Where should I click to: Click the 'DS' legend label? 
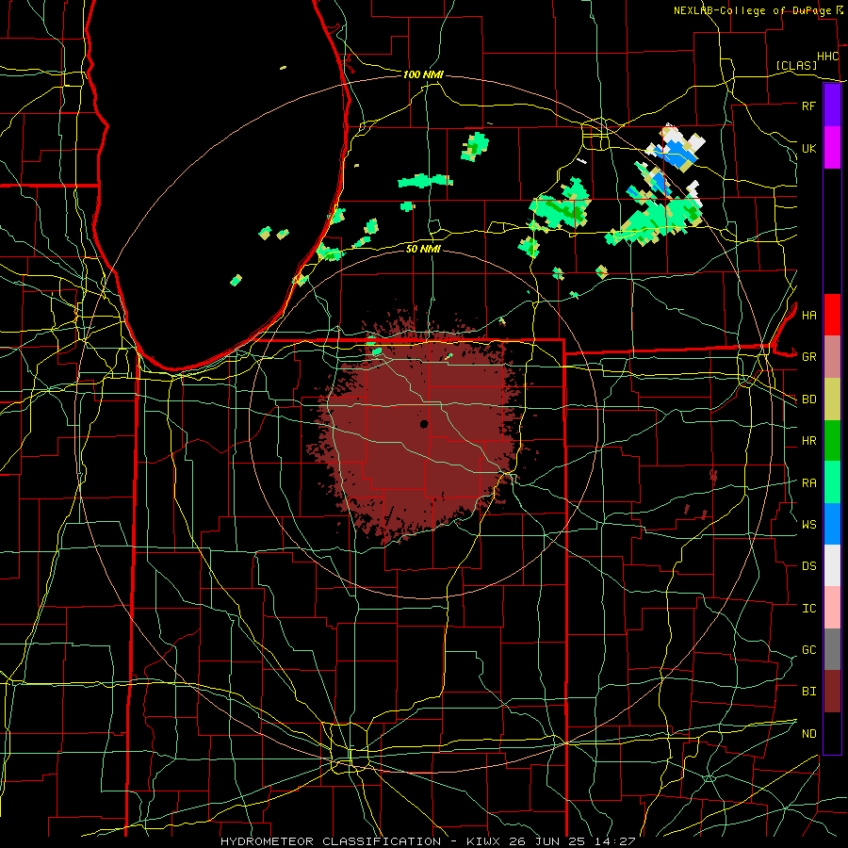808,566
